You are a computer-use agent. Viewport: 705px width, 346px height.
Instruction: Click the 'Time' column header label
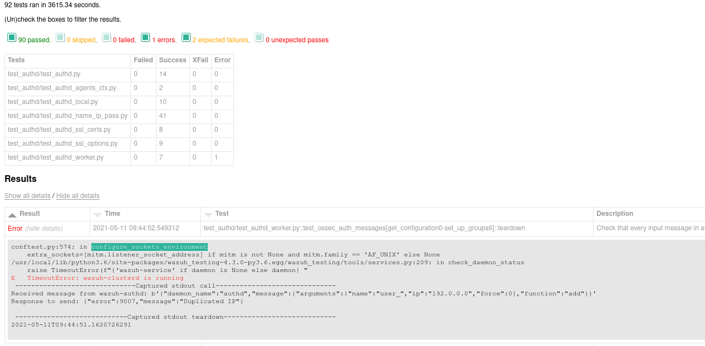112,214
